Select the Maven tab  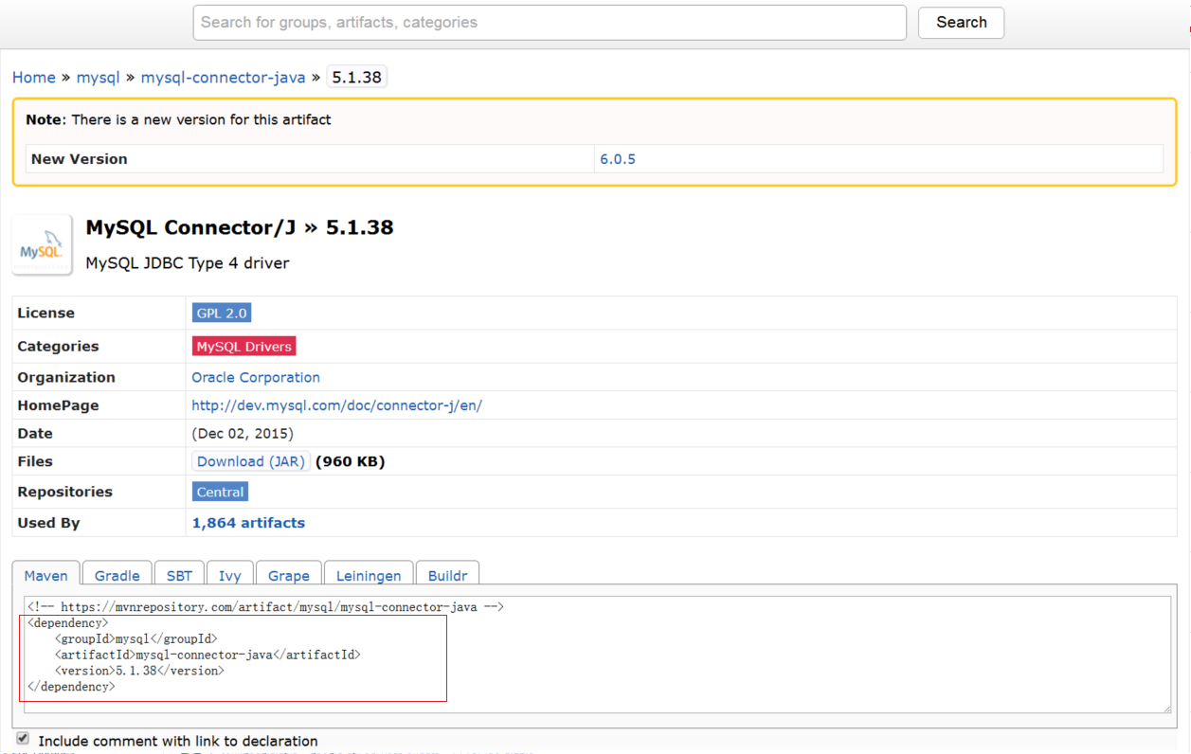(46, 575)
